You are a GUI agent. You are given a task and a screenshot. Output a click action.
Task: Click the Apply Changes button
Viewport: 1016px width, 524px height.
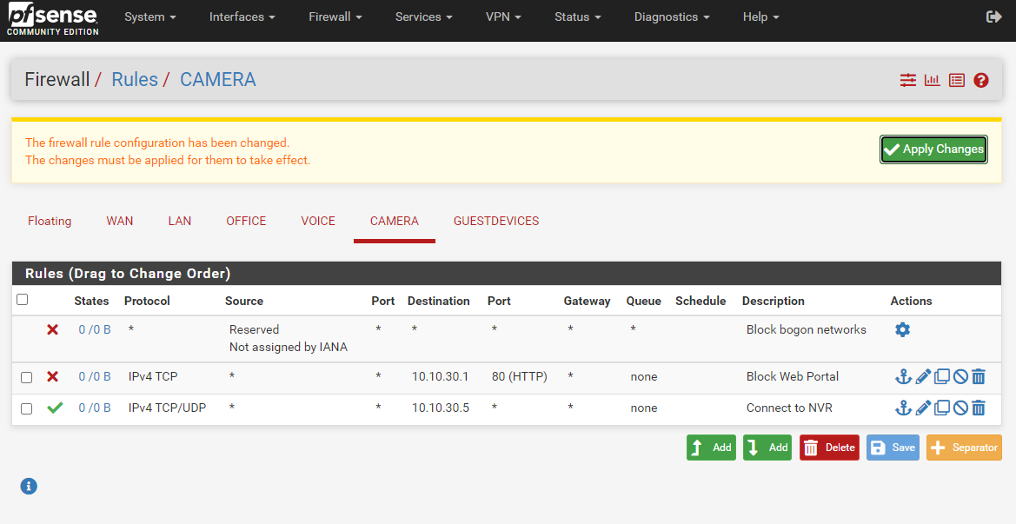[933, 149]
